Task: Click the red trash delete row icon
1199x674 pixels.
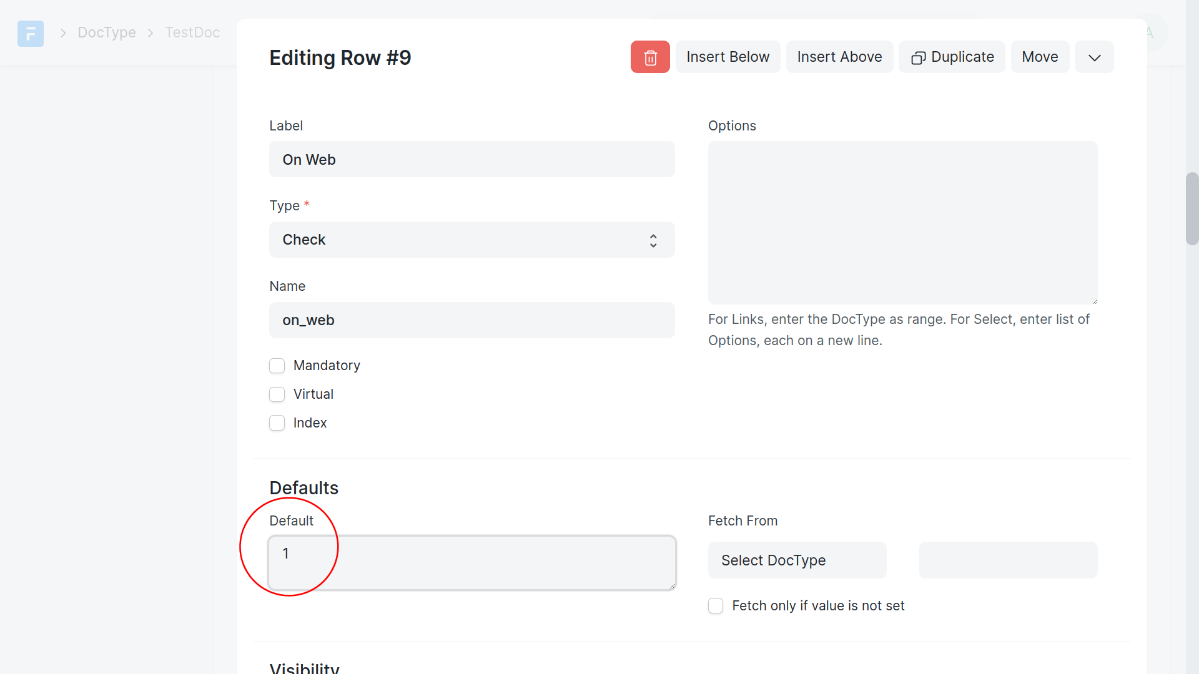Action: 650,57
